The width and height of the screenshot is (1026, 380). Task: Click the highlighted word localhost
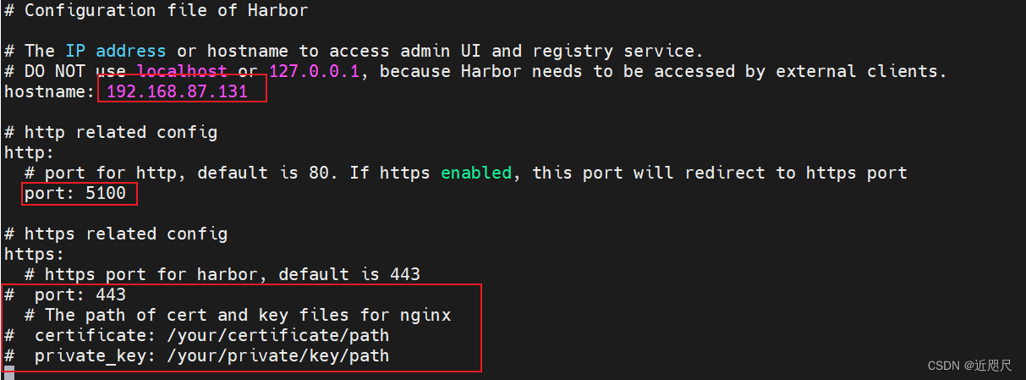click(182, 71)
